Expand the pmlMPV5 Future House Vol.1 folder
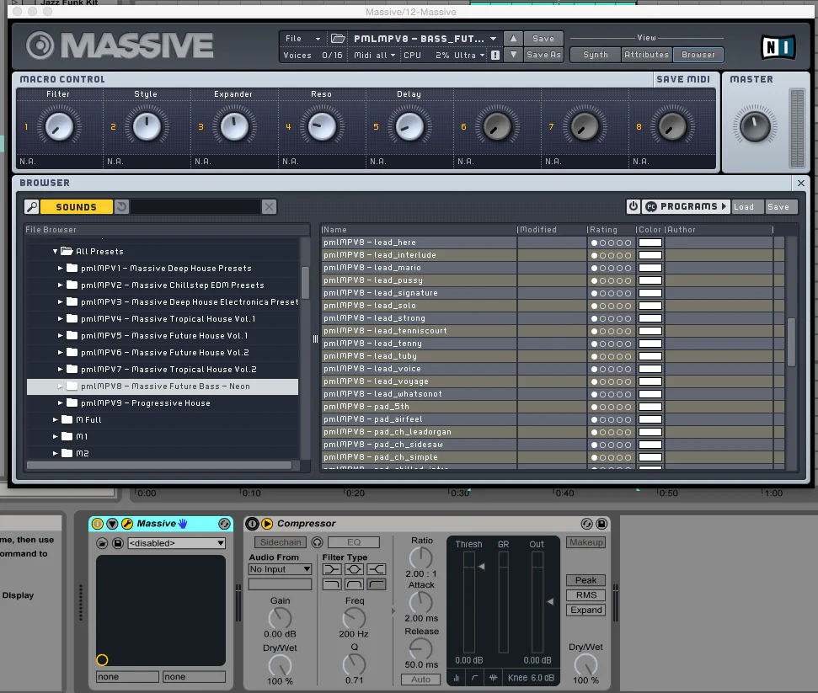 (x=61, y=336)
